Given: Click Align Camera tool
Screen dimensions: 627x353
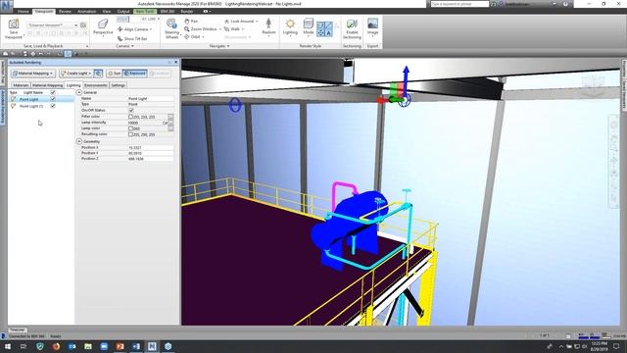Looking at the screenshot, I should click(x=135, y=29).
